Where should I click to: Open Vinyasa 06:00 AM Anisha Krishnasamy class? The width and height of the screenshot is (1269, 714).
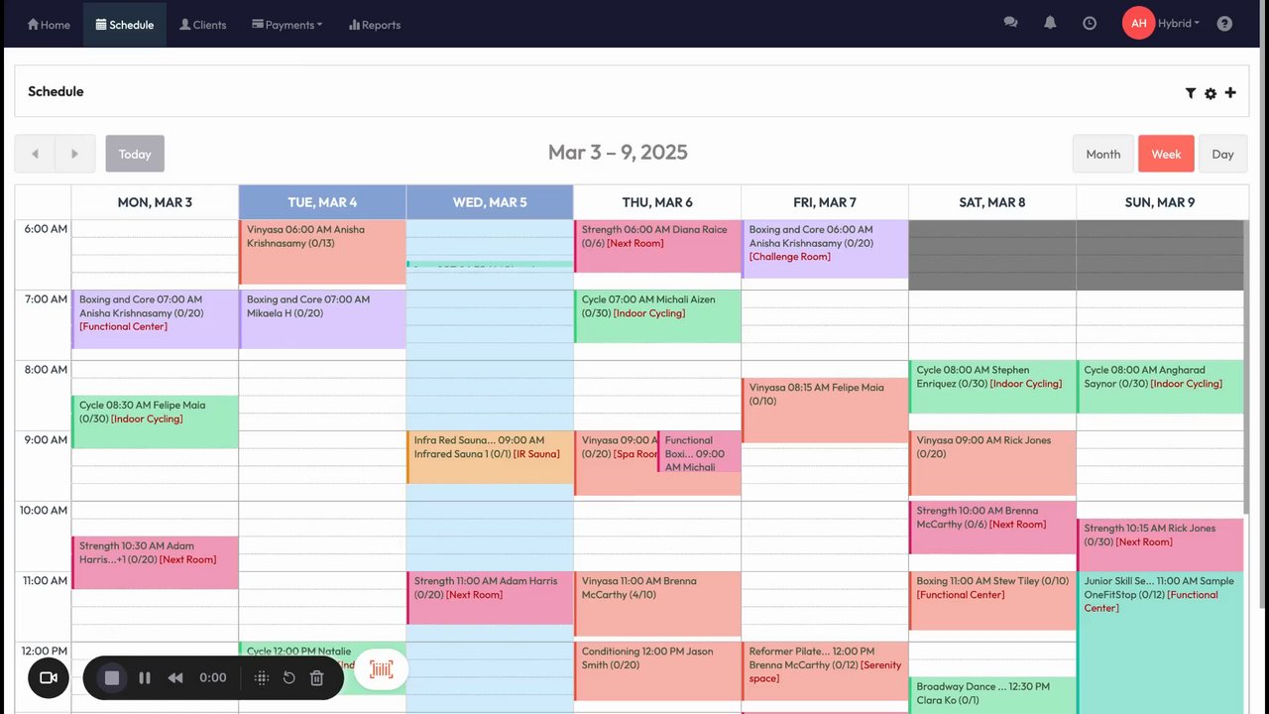pyautogui.click(x=322, y=252)
